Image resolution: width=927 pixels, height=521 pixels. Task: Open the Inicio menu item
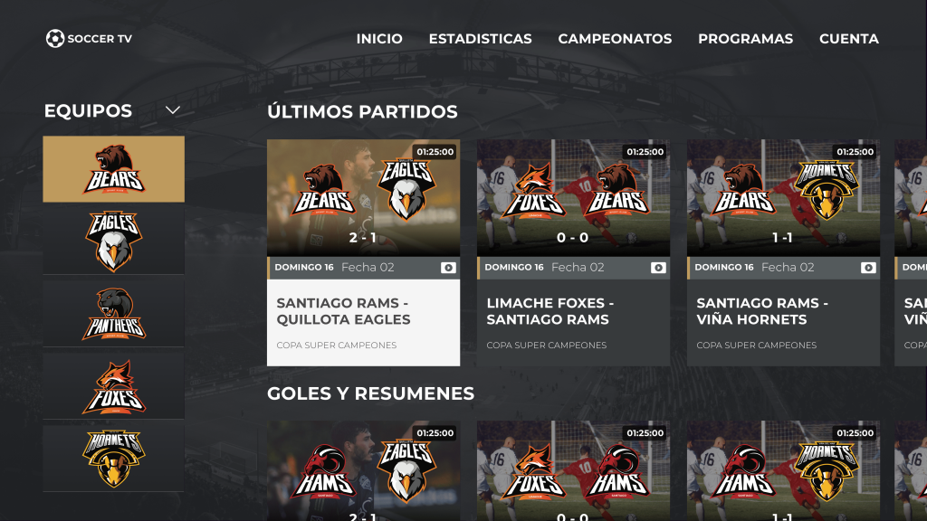point(379,39)
